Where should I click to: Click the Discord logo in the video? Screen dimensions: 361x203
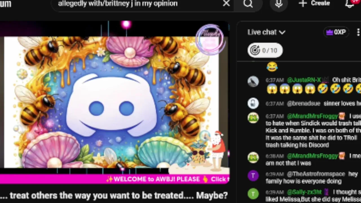pyautogui.click(x=111, y=105)
